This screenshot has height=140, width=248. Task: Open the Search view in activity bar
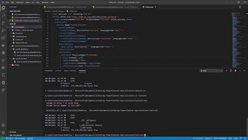(3, 15)
